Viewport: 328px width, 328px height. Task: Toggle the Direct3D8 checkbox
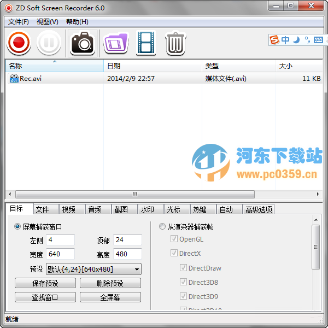[x=183, y=282]
